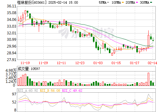Click the 33.03 price axis label

click(x=12, y=26)
